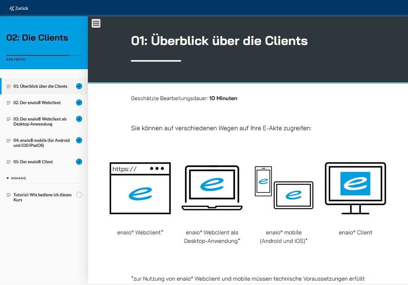408x285 pixels.
Task: Open the 02: Die Clients course title
Action: point(37,38)
